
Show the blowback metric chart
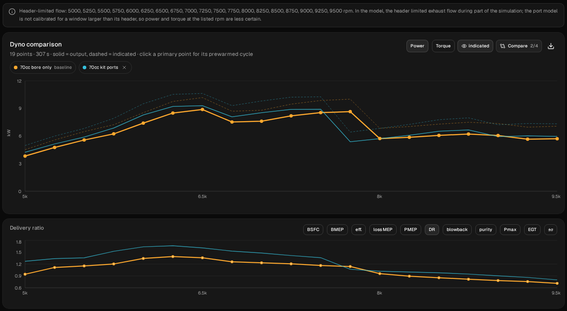pos(457,230)
